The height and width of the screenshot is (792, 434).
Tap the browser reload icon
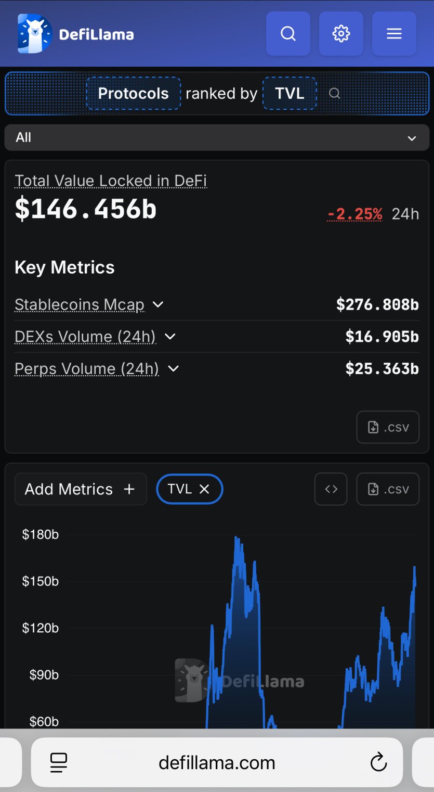(378, 762)
